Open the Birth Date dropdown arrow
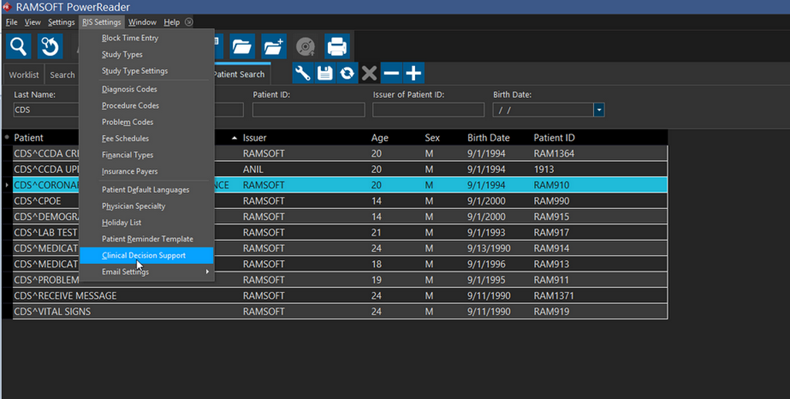 [599, 110]
